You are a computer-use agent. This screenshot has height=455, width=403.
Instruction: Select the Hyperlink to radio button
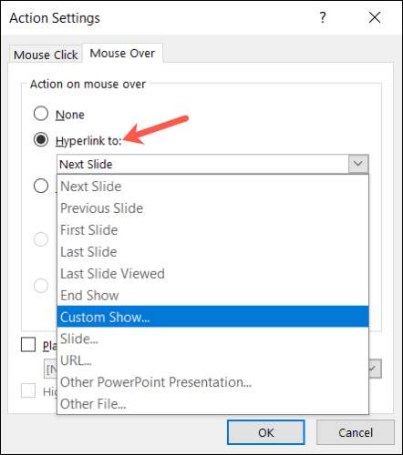[41, 139]
